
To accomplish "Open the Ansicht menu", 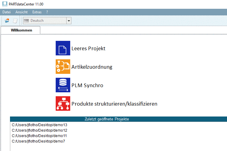I will [x=21, y=12].
